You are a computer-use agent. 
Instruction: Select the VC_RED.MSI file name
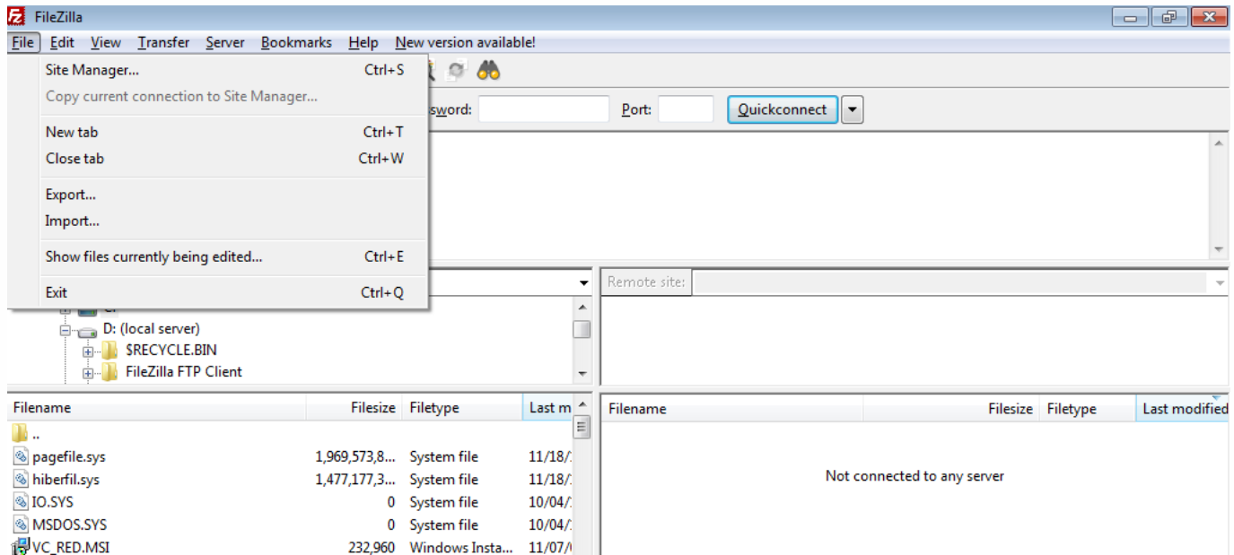[71, 547]
